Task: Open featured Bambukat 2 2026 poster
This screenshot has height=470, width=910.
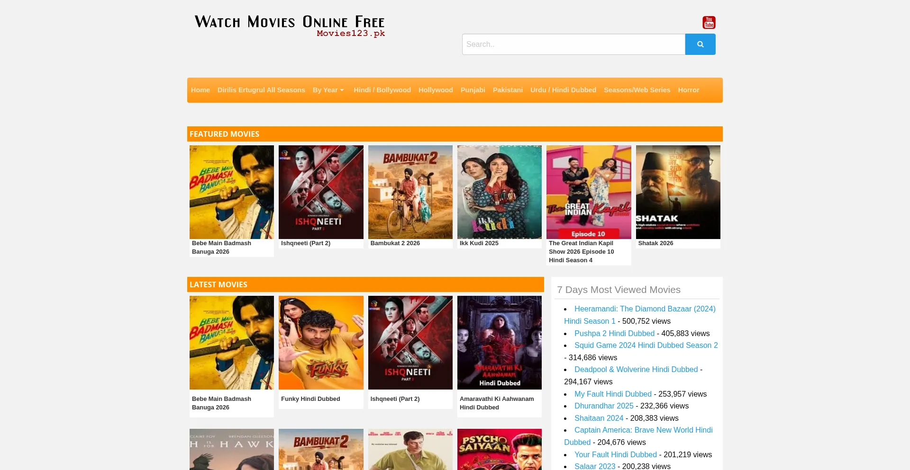Action: tap(410, 192)
